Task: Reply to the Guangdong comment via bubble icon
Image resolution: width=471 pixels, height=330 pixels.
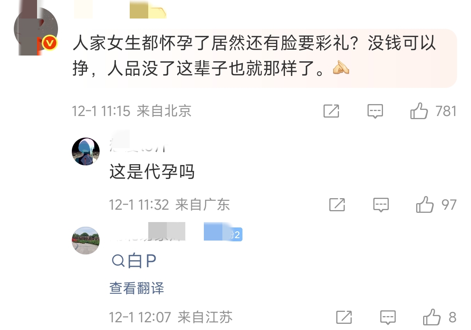Action: (381, 205)
